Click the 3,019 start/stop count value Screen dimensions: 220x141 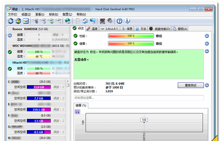pos(109,91)
